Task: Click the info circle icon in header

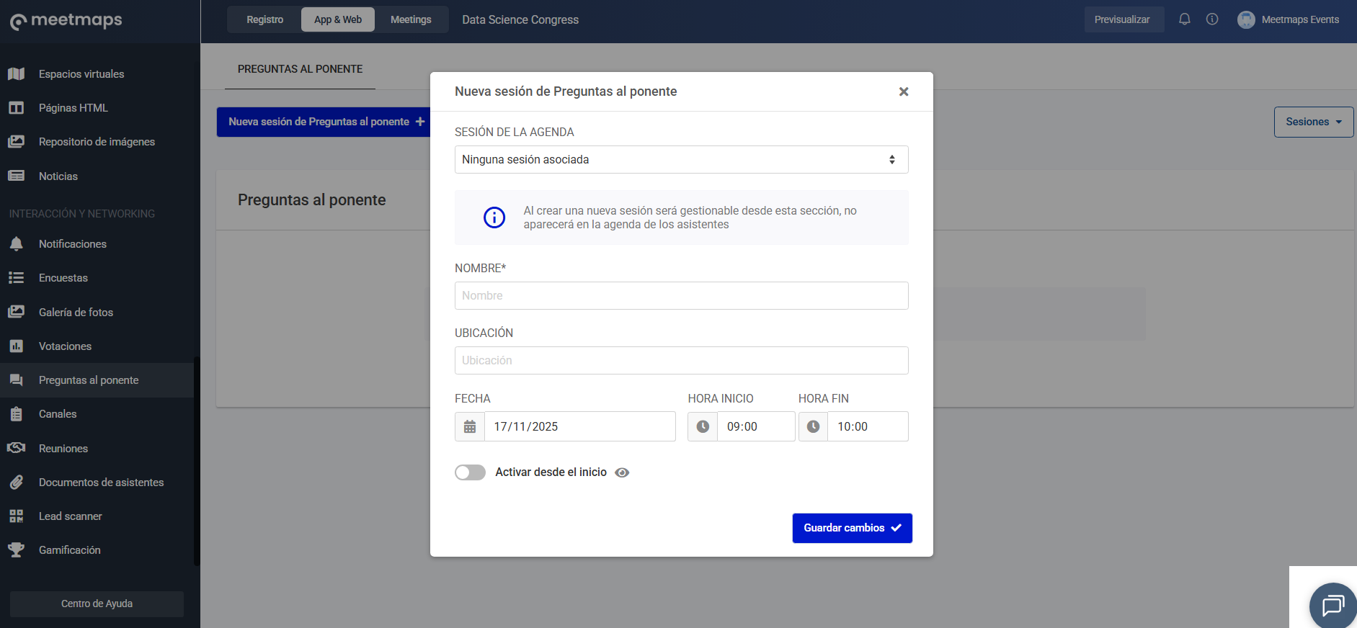Action: [1212, 19]
